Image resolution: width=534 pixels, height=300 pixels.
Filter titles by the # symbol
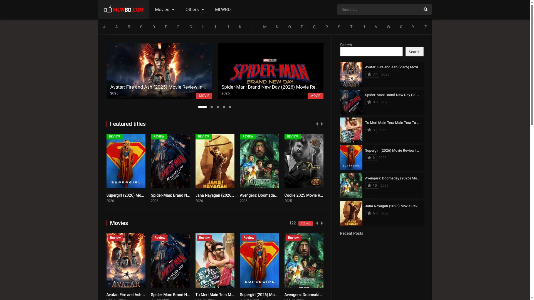[104, 27]
